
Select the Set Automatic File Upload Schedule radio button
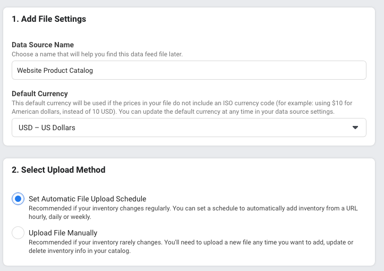tap(18, 199)
